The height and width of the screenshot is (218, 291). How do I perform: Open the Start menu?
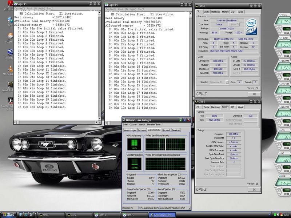click(8, 215)
